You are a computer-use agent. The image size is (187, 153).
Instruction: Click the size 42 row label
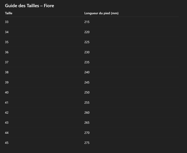(7, 113)
